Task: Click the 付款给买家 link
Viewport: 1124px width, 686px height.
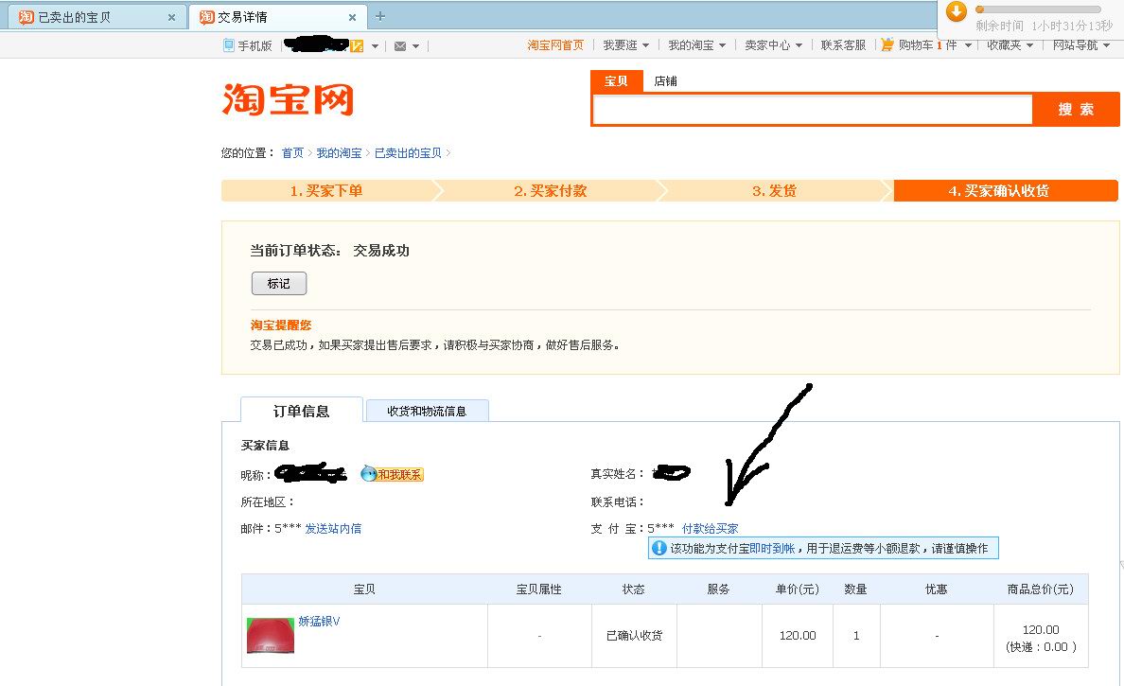Action: pyautogui.click(x=710, y=529)
